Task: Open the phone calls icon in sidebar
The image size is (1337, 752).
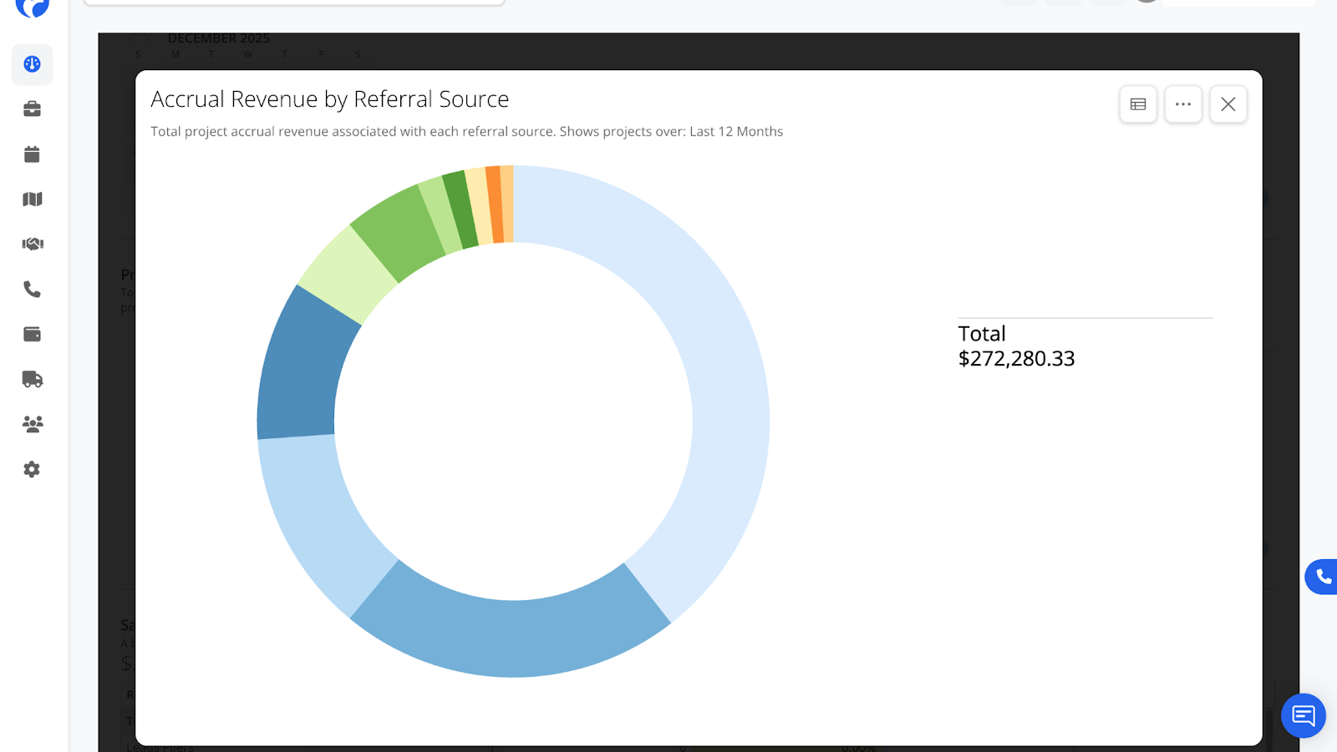Action: 32,289
